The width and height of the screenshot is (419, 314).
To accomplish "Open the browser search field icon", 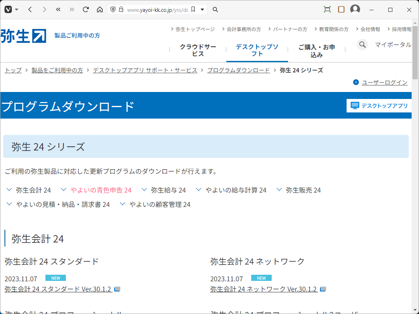I will click(x=215, y=10).
